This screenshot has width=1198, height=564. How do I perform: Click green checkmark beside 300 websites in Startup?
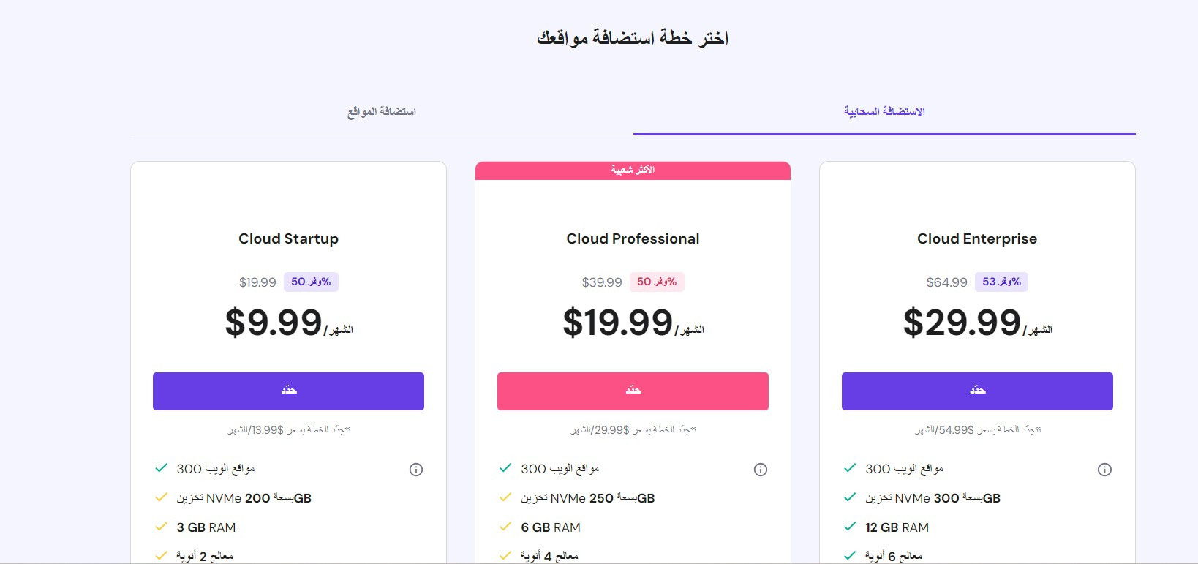(162, 468)
